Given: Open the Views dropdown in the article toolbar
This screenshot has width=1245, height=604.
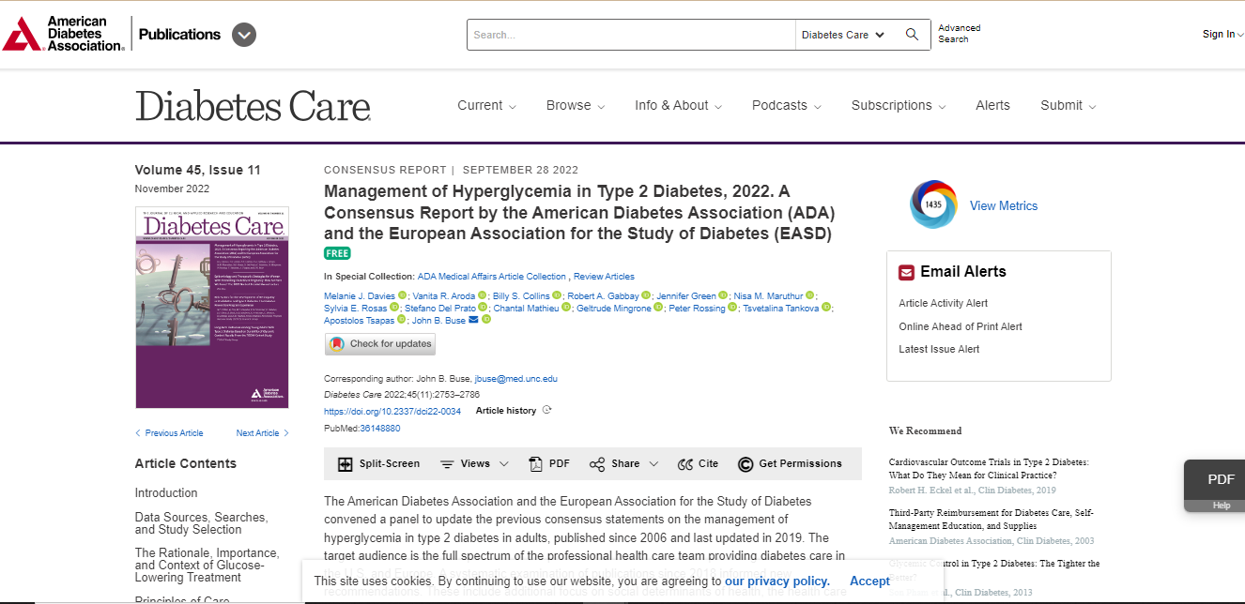Looking at the screenshot, I should (473, 463).
